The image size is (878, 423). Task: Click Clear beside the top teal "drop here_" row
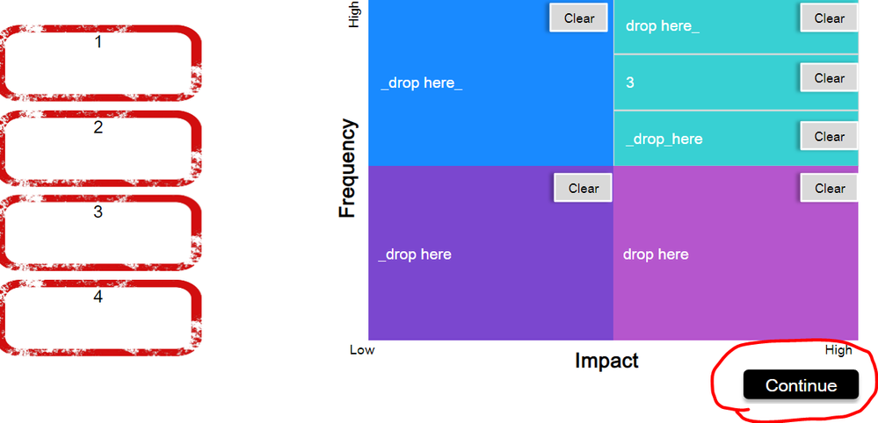829,18
